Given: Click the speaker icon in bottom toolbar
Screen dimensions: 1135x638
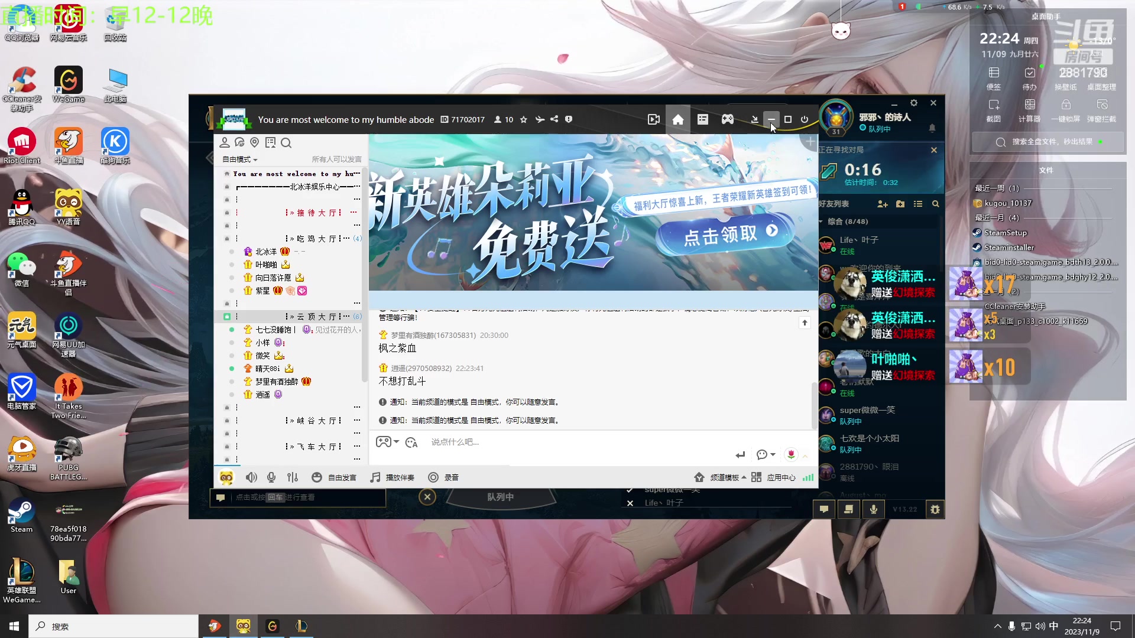Looking at the screenshot, I should (251, 477).
